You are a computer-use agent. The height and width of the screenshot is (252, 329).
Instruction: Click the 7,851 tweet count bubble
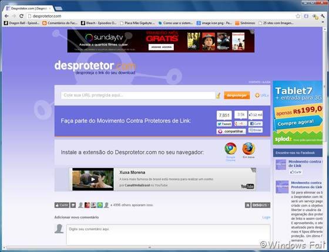tap(224, 115)
